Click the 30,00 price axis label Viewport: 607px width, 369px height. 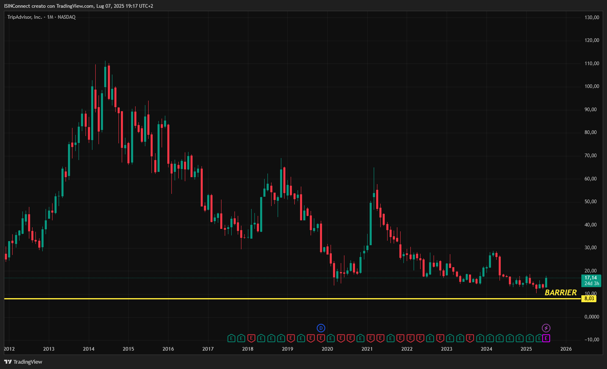coord(592,248)
